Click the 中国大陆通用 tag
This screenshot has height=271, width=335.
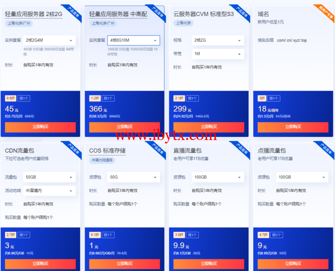click(102, 160)
